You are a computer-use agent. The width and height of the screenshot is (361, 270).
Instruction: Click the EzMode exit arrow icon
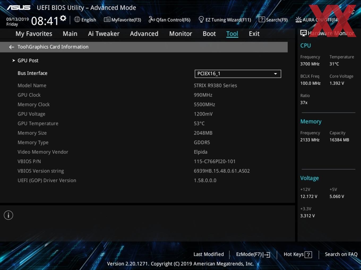point(267,255)
